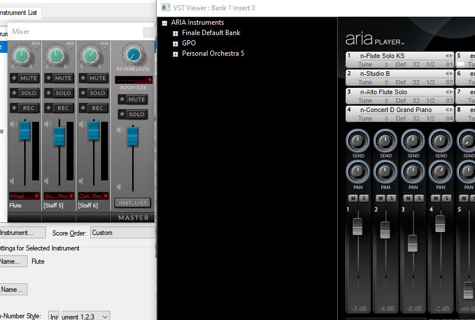Click the S solo button on ARIA channel 3

coord(419,198)
